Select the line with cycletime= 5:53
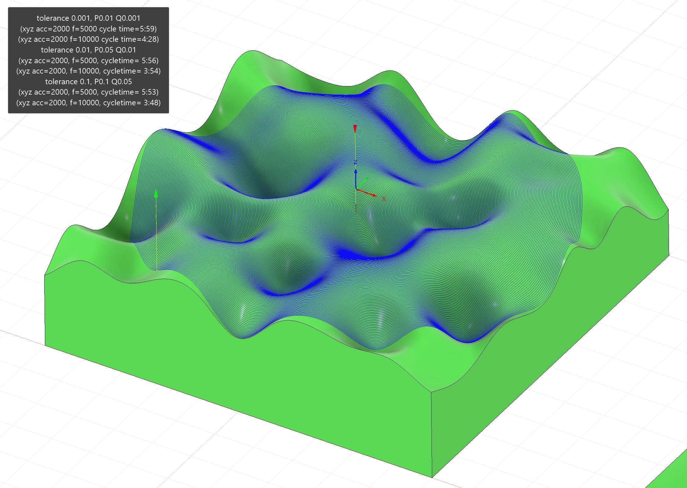 89,92
